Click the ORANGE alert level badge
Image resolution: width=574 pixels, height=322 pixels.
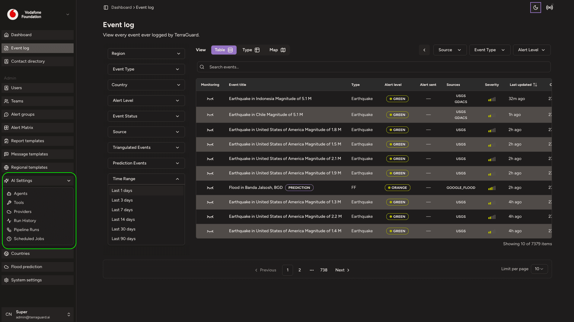click(x=397, y=188)
